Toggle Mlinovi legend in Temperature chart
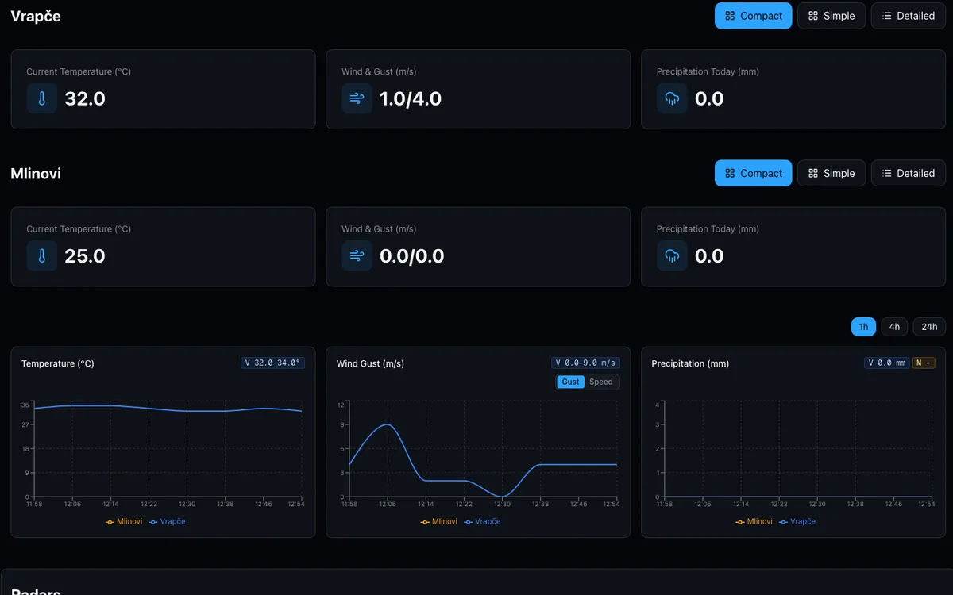 point(124,521)
